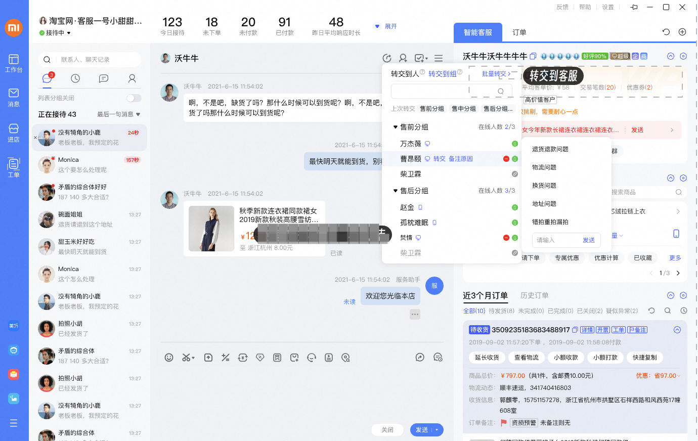Open the 工作台 workbench sidebar icon

pyautogui.click(x=14, y=63)
